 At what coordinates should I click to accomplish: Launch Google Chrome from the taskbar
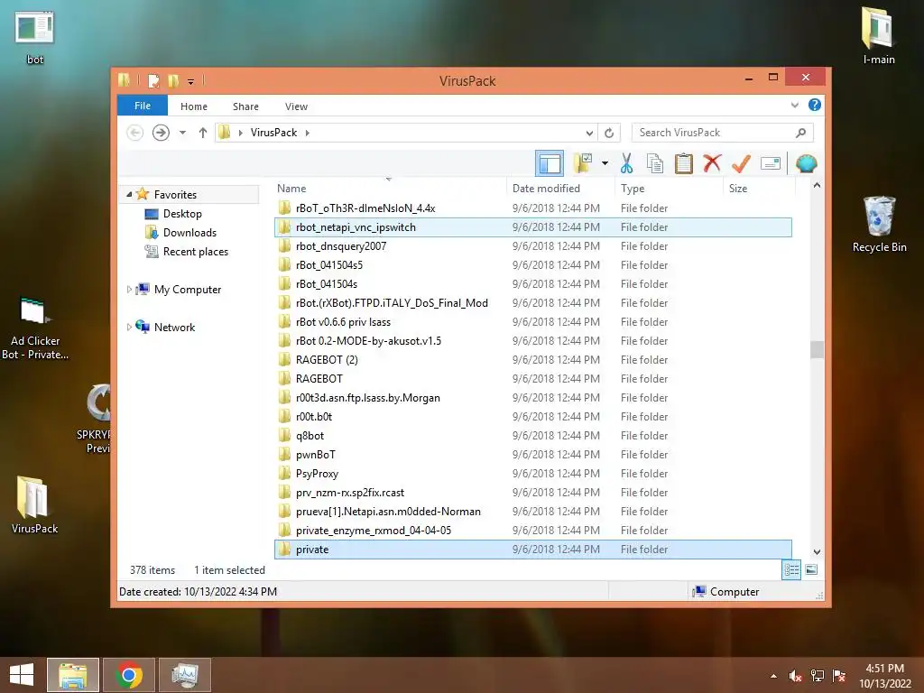[x=129, y=675]
